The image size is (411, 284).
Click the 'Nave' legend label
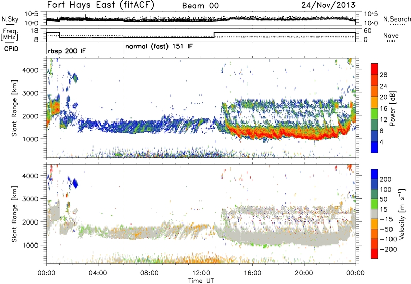click(x=390, y=35)
